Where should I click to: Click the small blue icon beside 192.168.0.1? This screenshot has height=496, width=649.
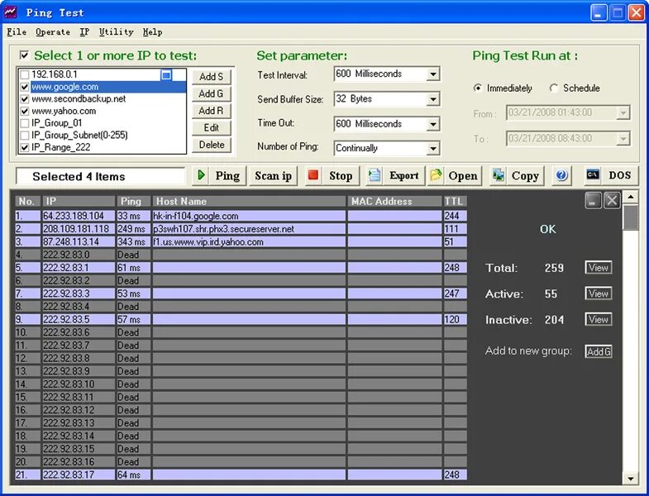point(166,75)
